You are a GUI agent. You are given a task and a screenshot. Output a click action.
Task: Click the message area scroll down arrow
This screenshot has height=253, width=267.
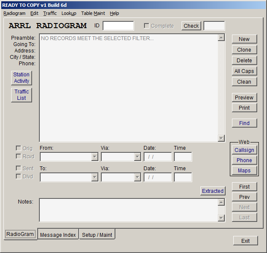[x=221, y=138]
